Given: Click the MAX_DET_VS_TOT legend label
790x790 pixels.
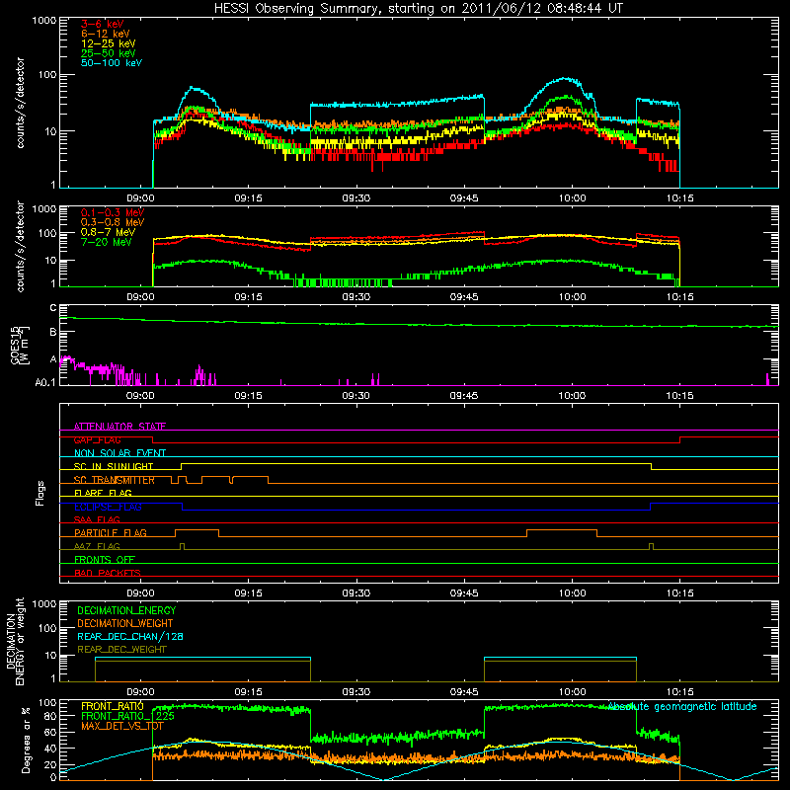Looking at the screenshot, I should point(122,726).
